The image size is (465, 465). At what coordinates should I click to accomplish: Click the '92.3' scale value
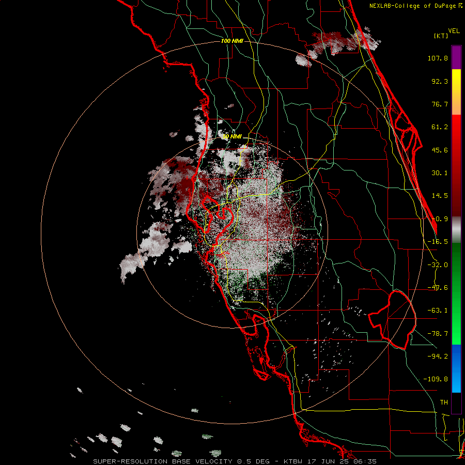pyautogui.click(x=440, y=81)
